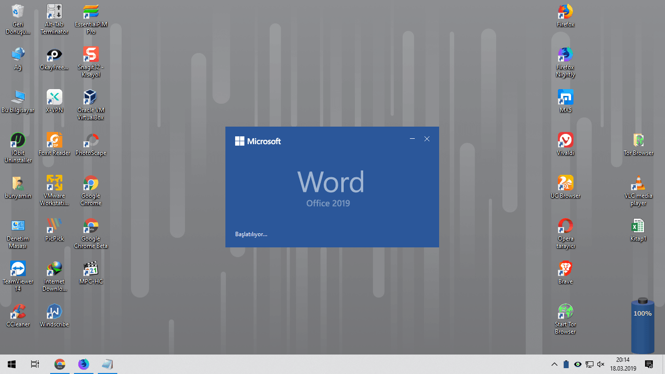The image size is (665, 374).
Task: Open network status tray icon
Action: [589, 364]
